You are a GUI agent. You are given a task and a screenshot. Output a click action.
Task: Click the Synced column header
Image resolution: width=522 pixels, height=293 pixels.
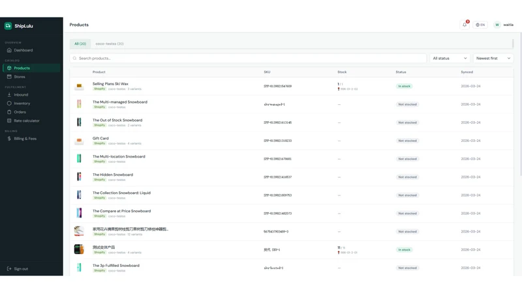click(x=467, y=72)
